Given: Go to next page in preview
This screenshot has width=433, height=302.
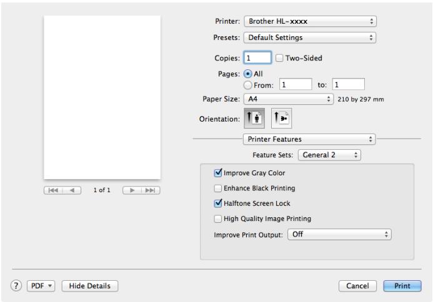Looking at the screenshot, I should click(x=132, y=190).
